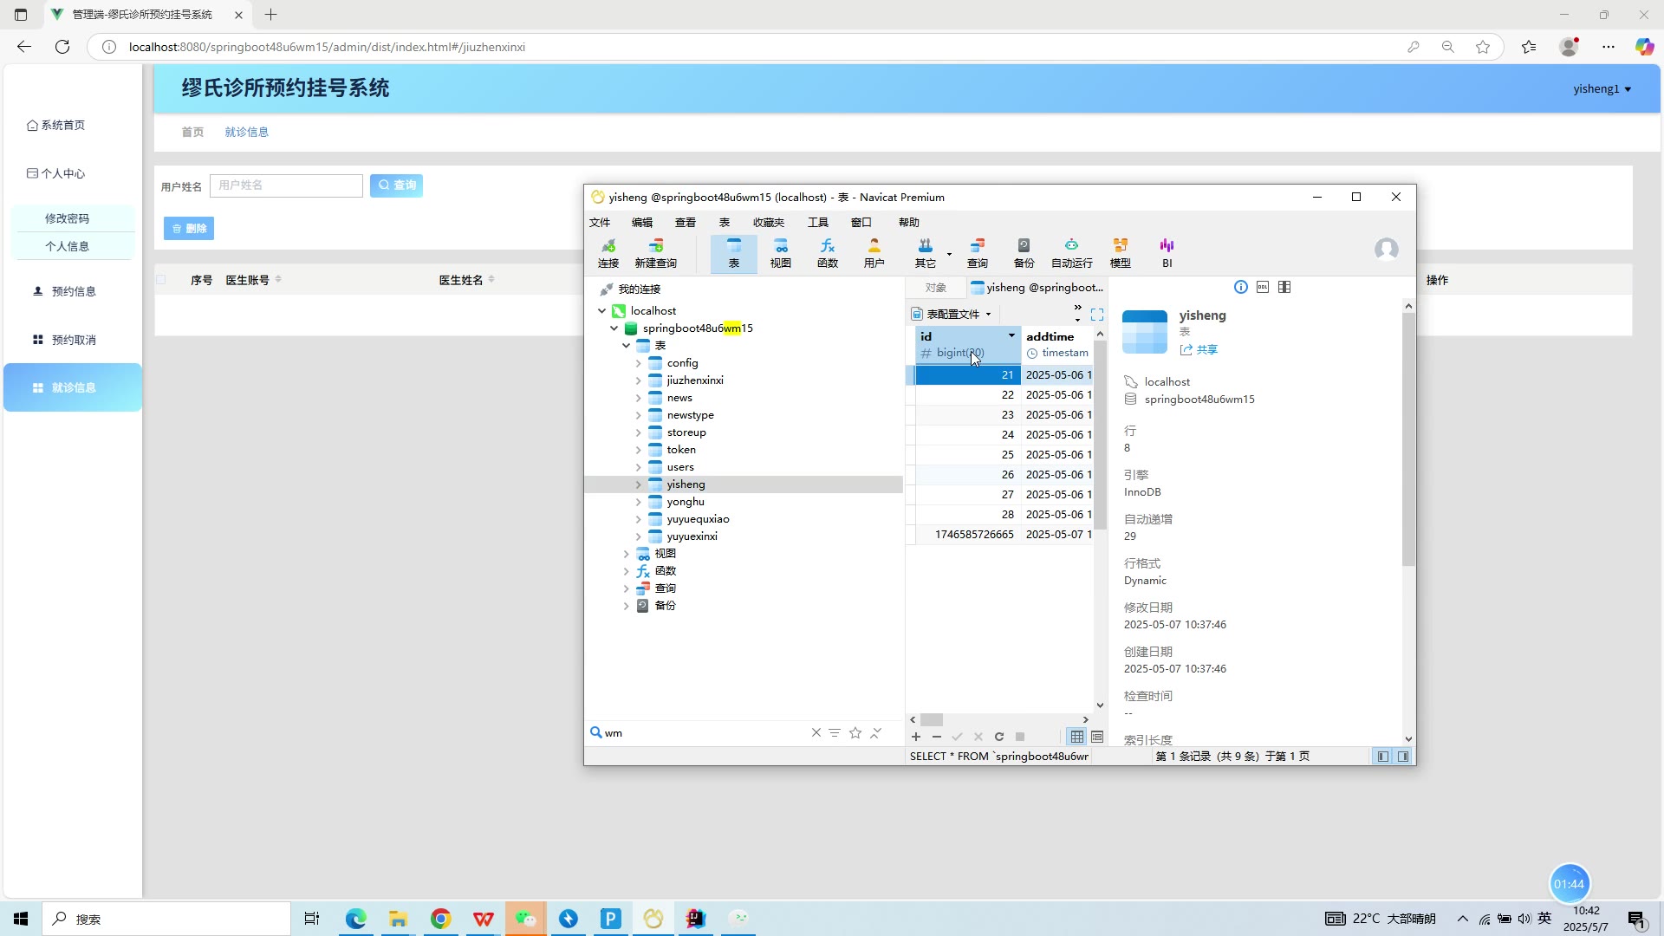Collapse the springboot48u6wm15 database node
1664x936 pixels.
coord(614,328)
